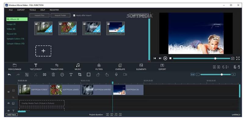Click the camcorder record icon

coord(125,74)
